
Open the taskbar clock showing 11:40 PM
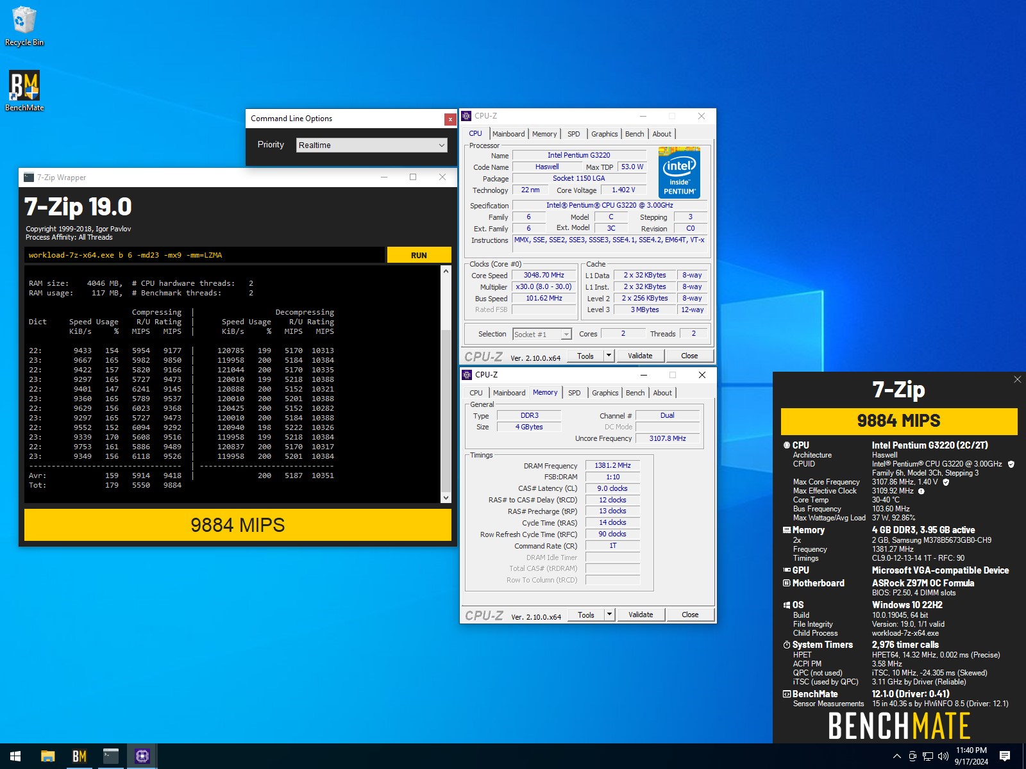coord(971,756)
